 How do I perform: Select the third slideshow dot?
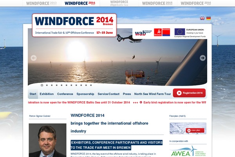(x=52, y=85)
